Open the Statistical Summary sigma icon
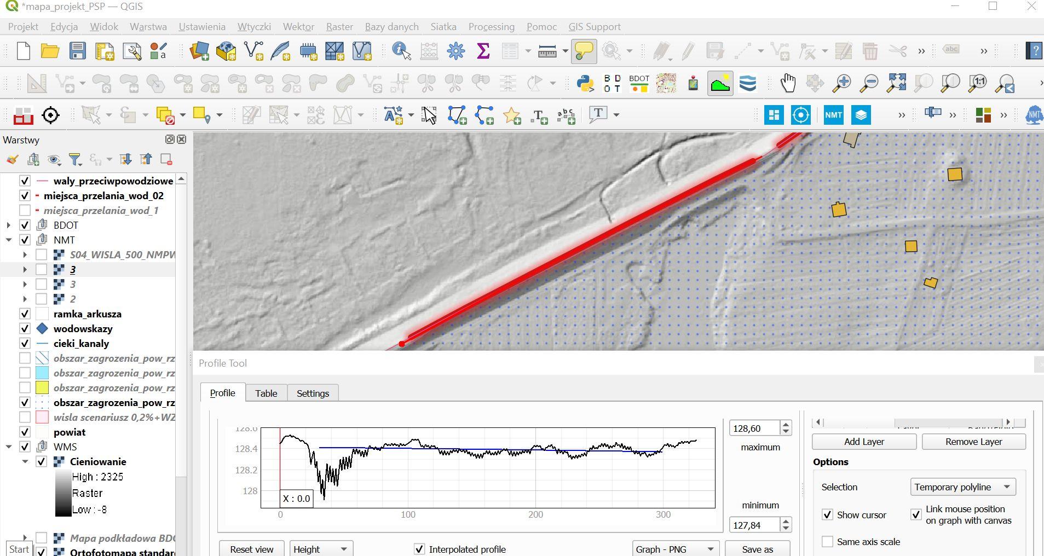 coord(483,51)
